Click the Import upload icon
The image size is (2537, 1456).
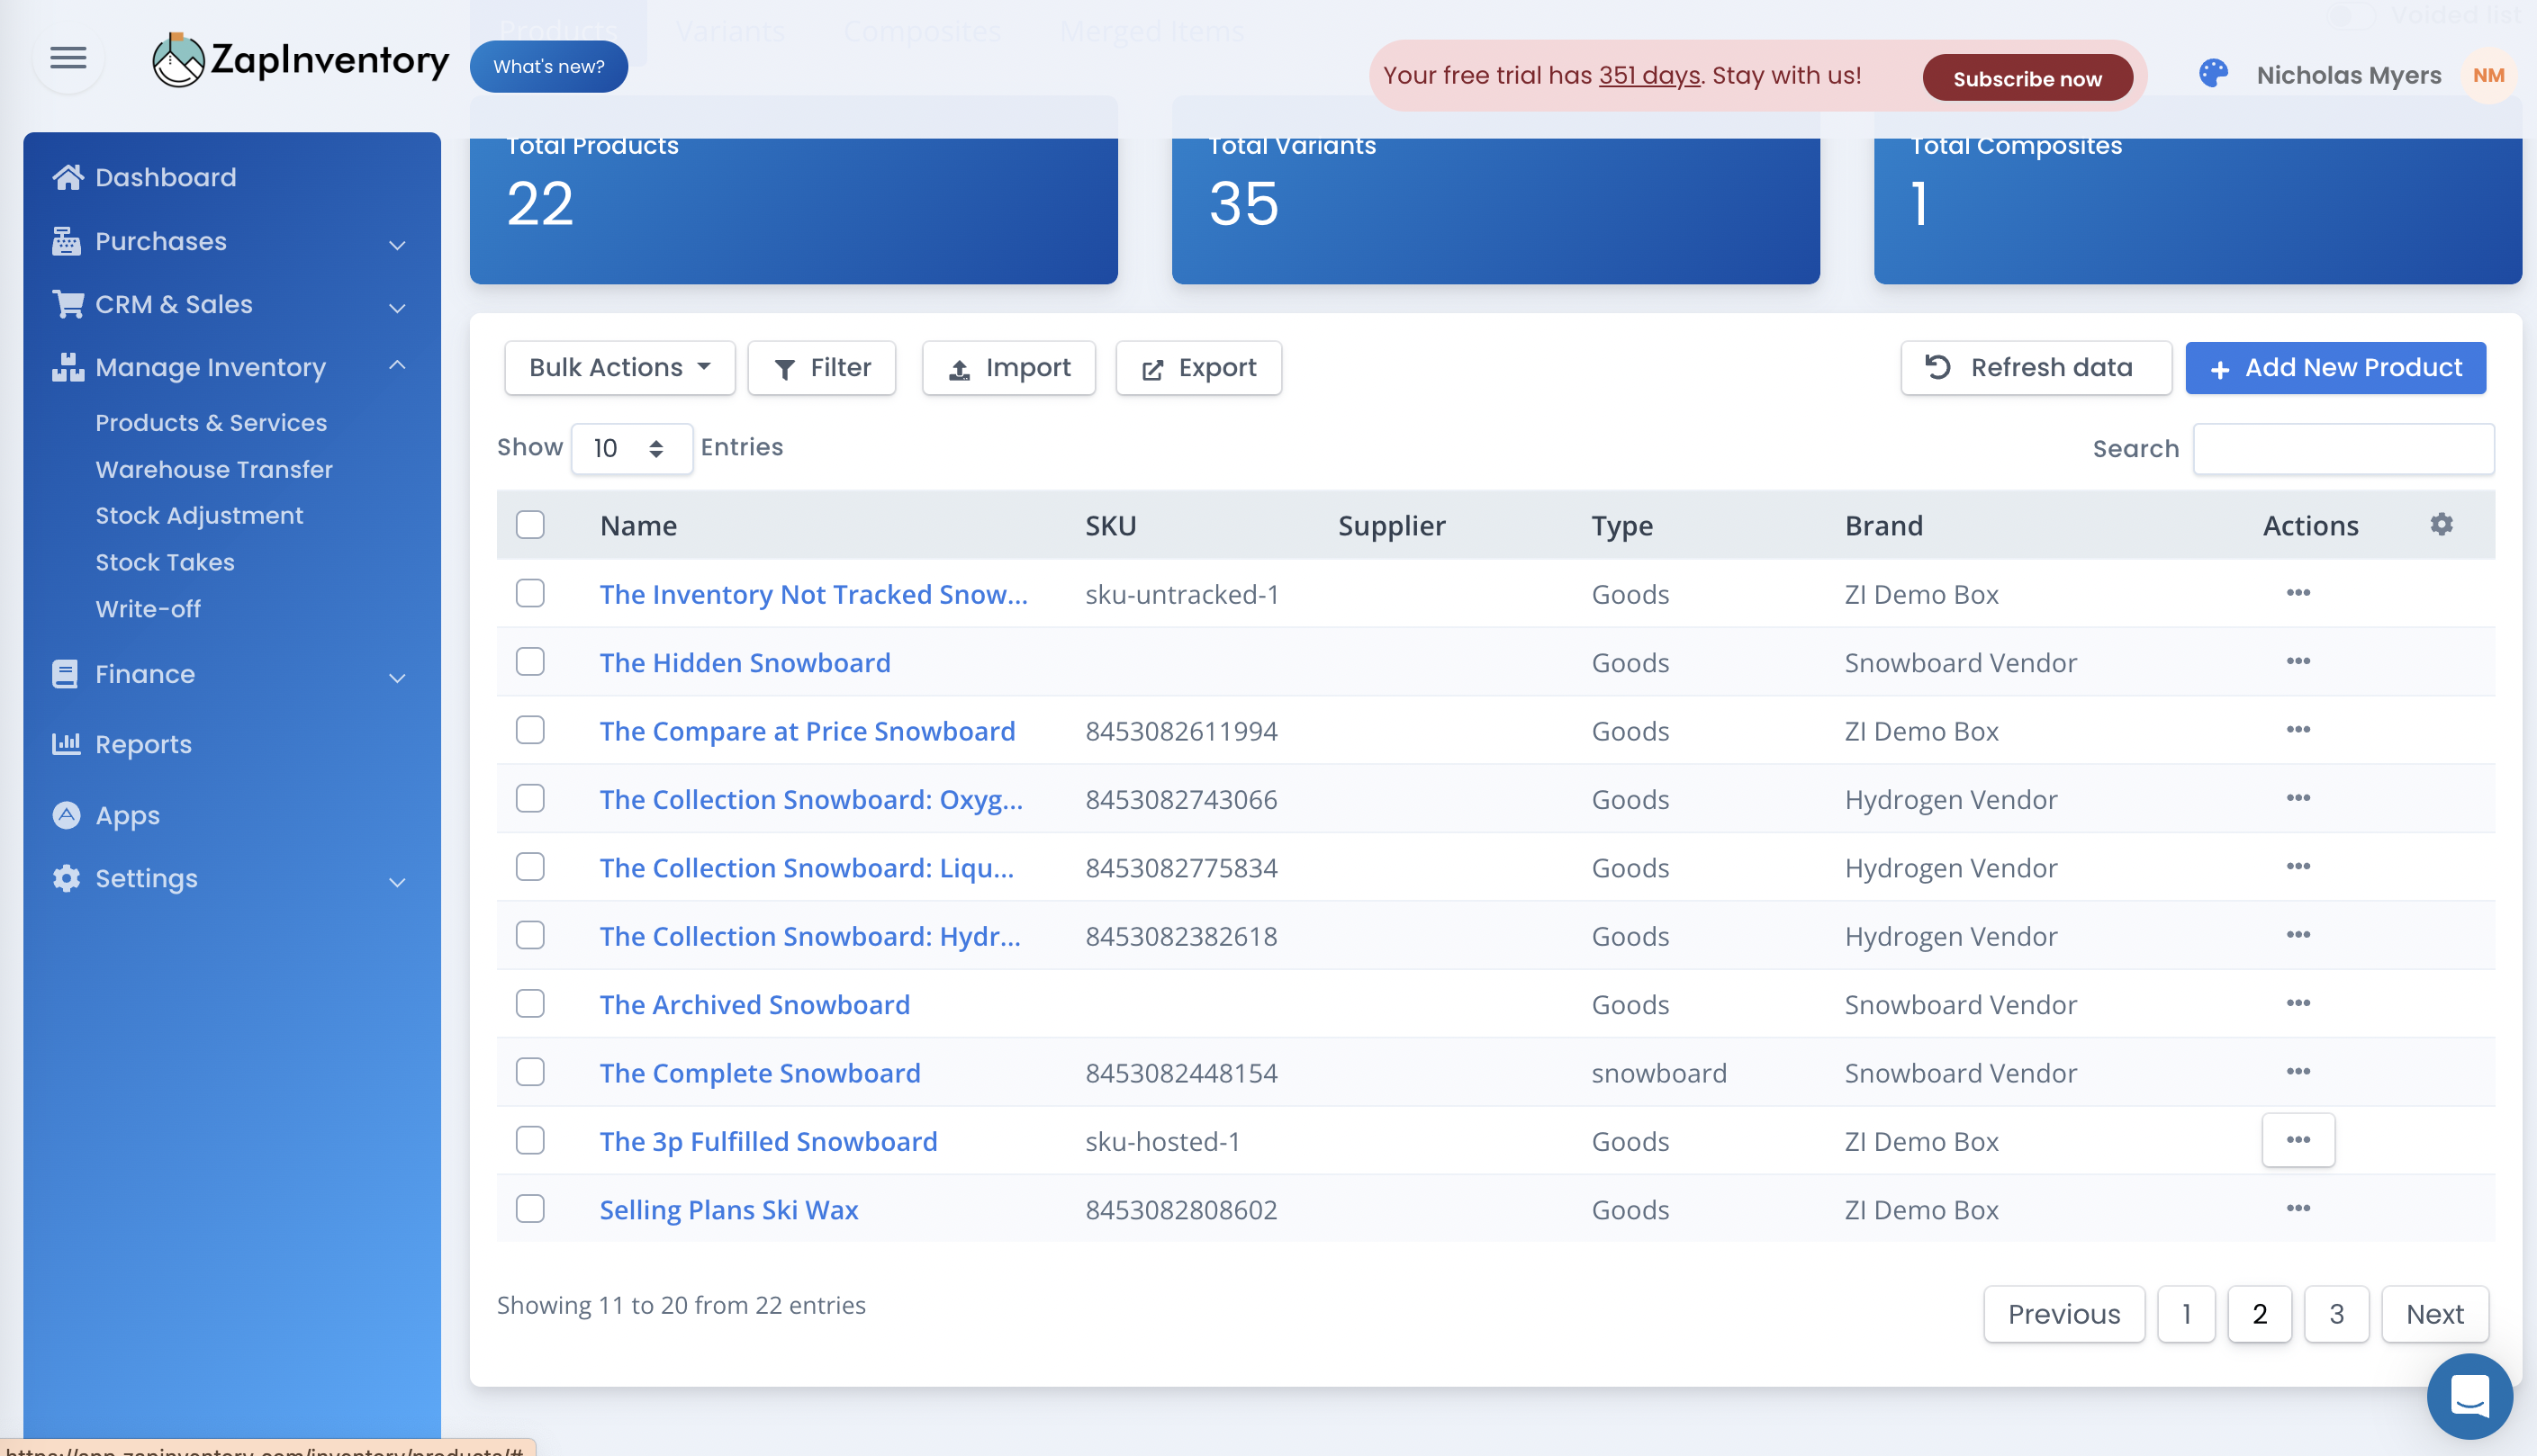[x=959, y=368]
